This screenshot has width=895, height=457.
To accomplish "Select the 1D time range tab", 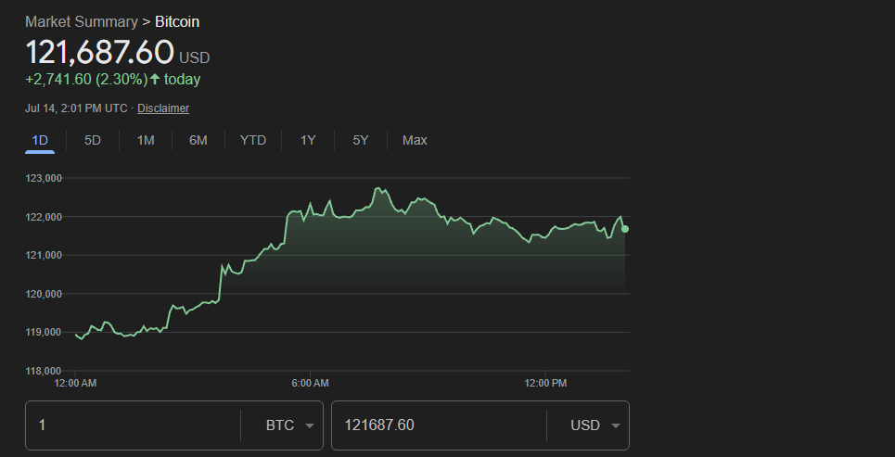I will 39,140.
